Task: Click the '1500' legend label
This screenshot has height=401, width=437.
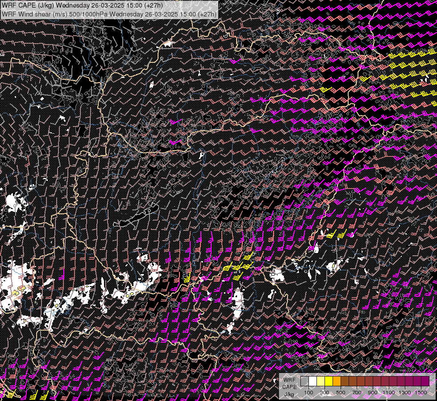Action: pyautogui.click(x=421, y=393)
